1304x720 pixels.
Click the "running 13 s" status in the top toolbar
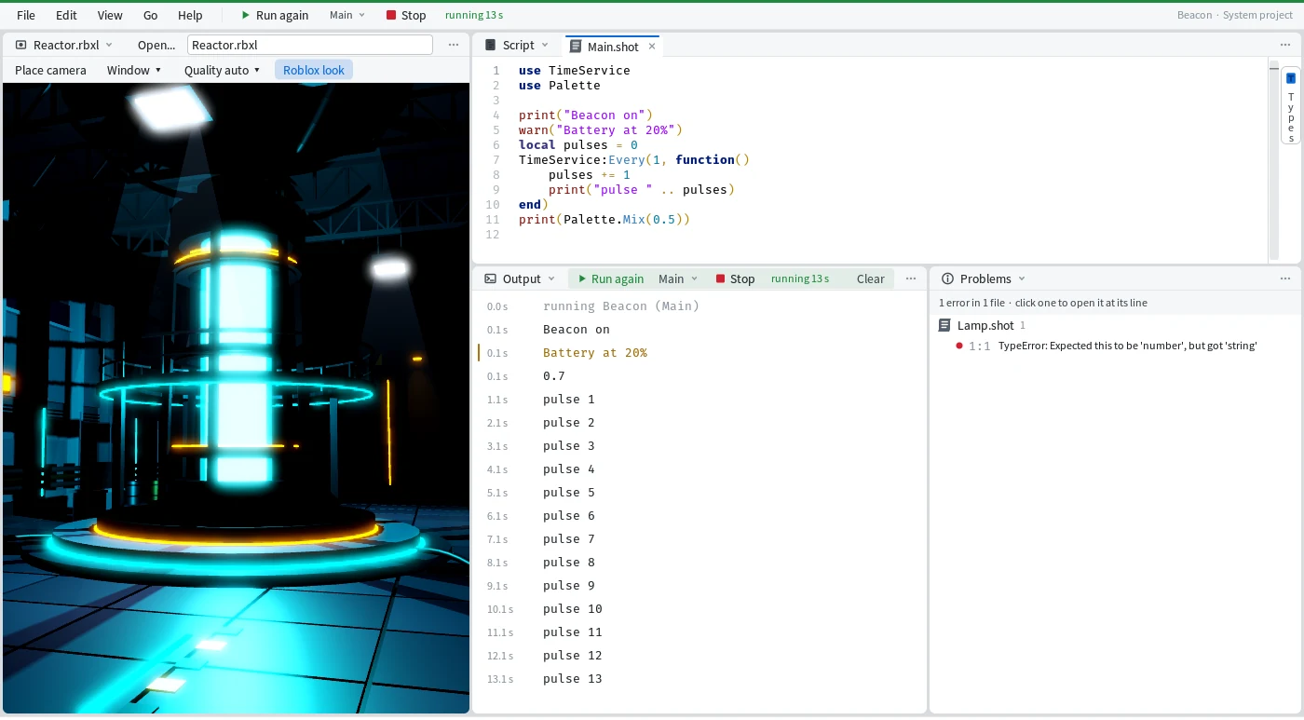(x=474, y=15)
